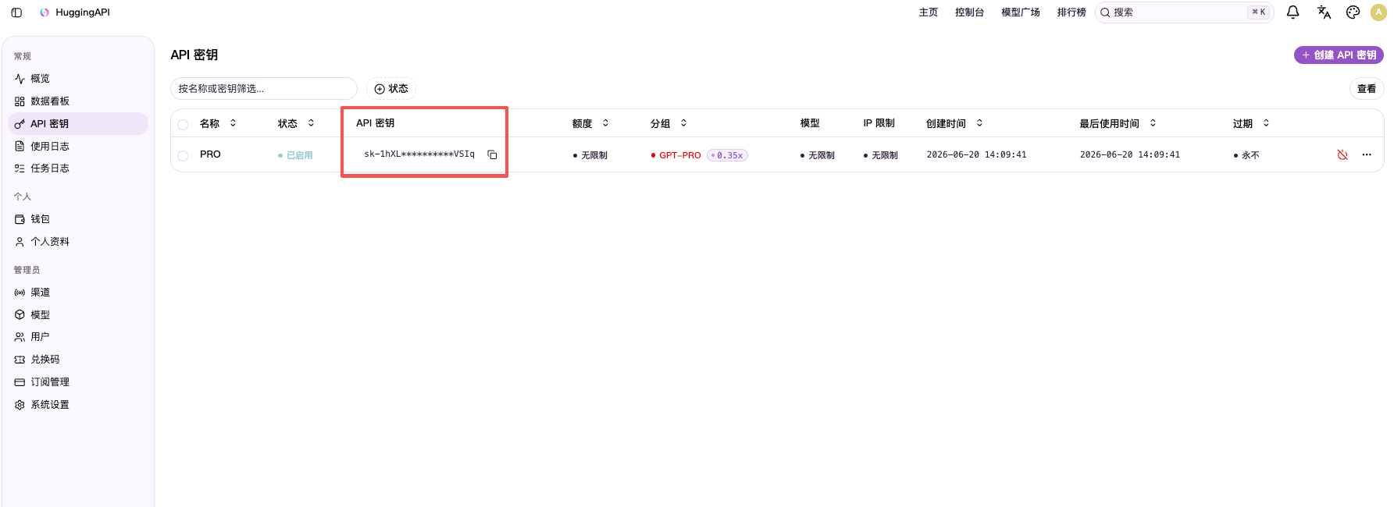Image resolution: width=1394 pixels, height=507 pixels.
Task: Focus the top 搜索 search box
Action: pyautogui.click(x=1185, y=12)
